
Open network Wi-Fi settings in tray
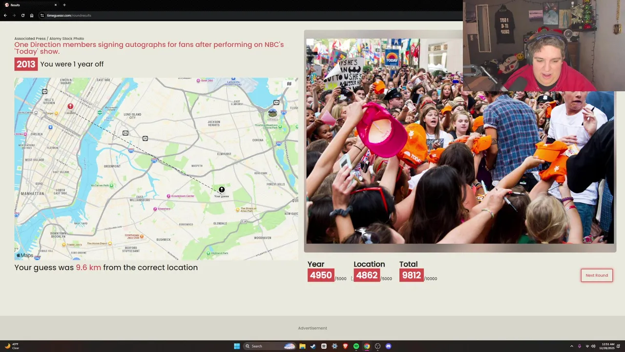coord(587,346)
